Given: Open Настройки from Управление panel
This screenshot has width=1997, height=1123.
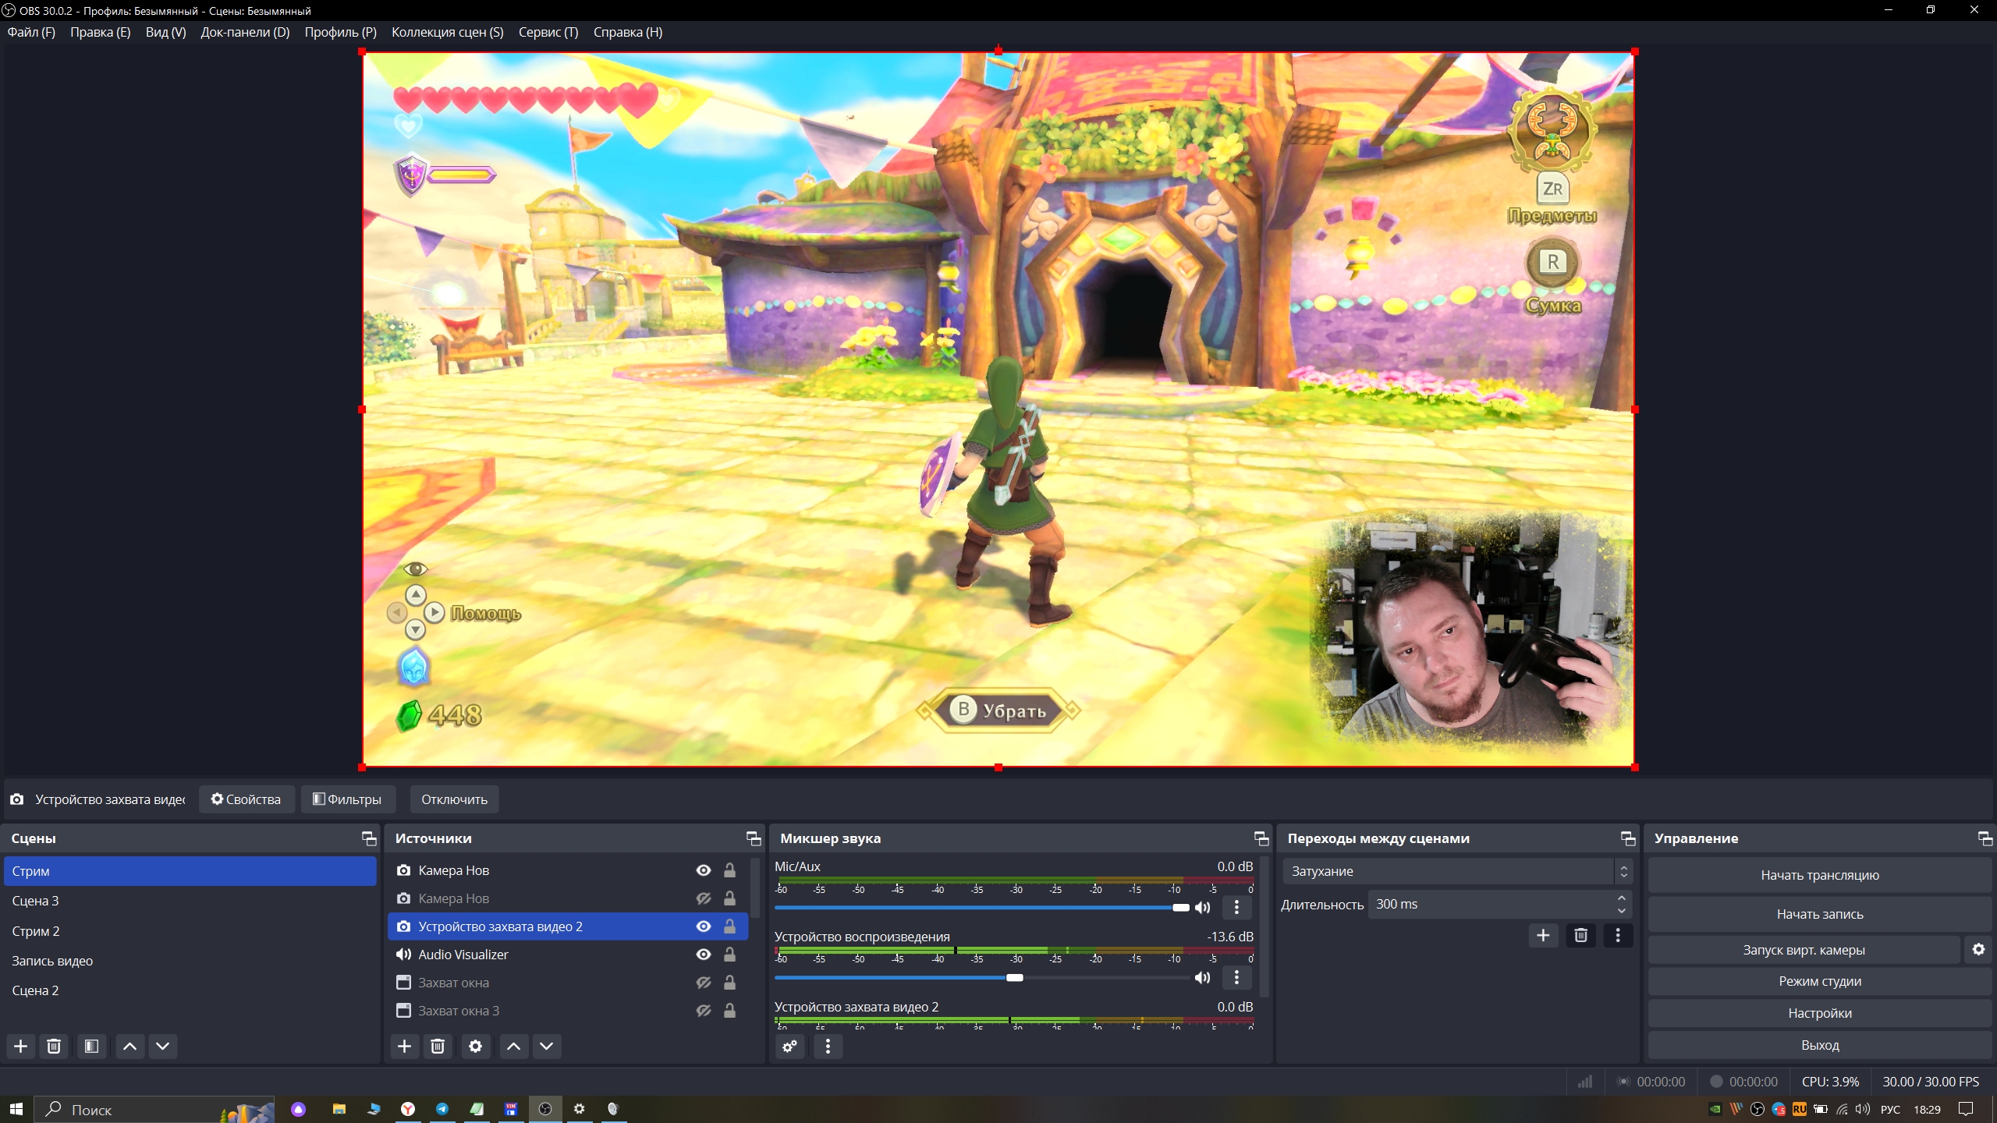Looking at the screenshot, I should (1820, 1013).
